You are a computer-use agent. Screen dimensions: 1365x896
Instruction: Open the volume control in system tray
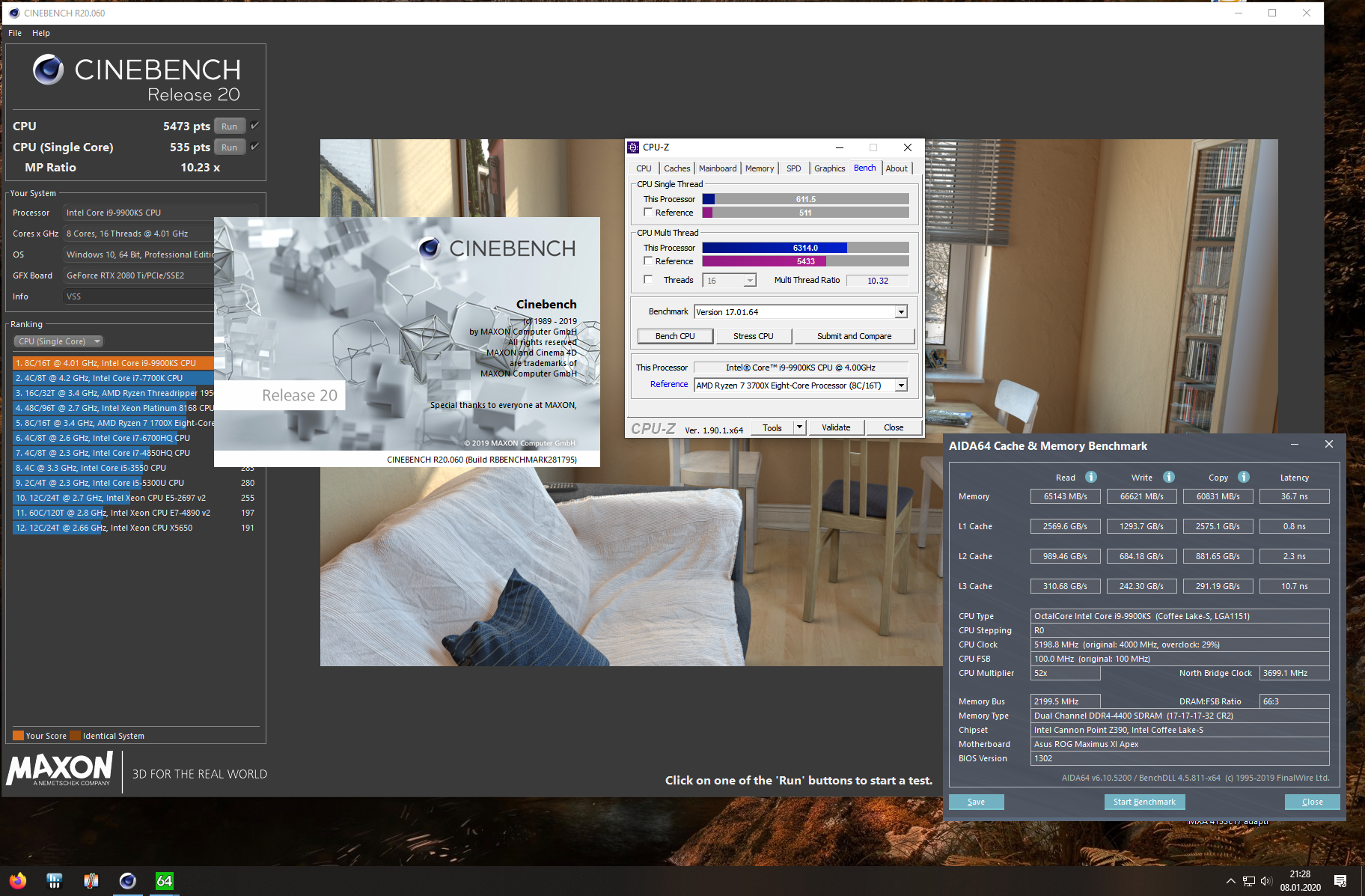pyautogui.click(x=1265, y=881)
